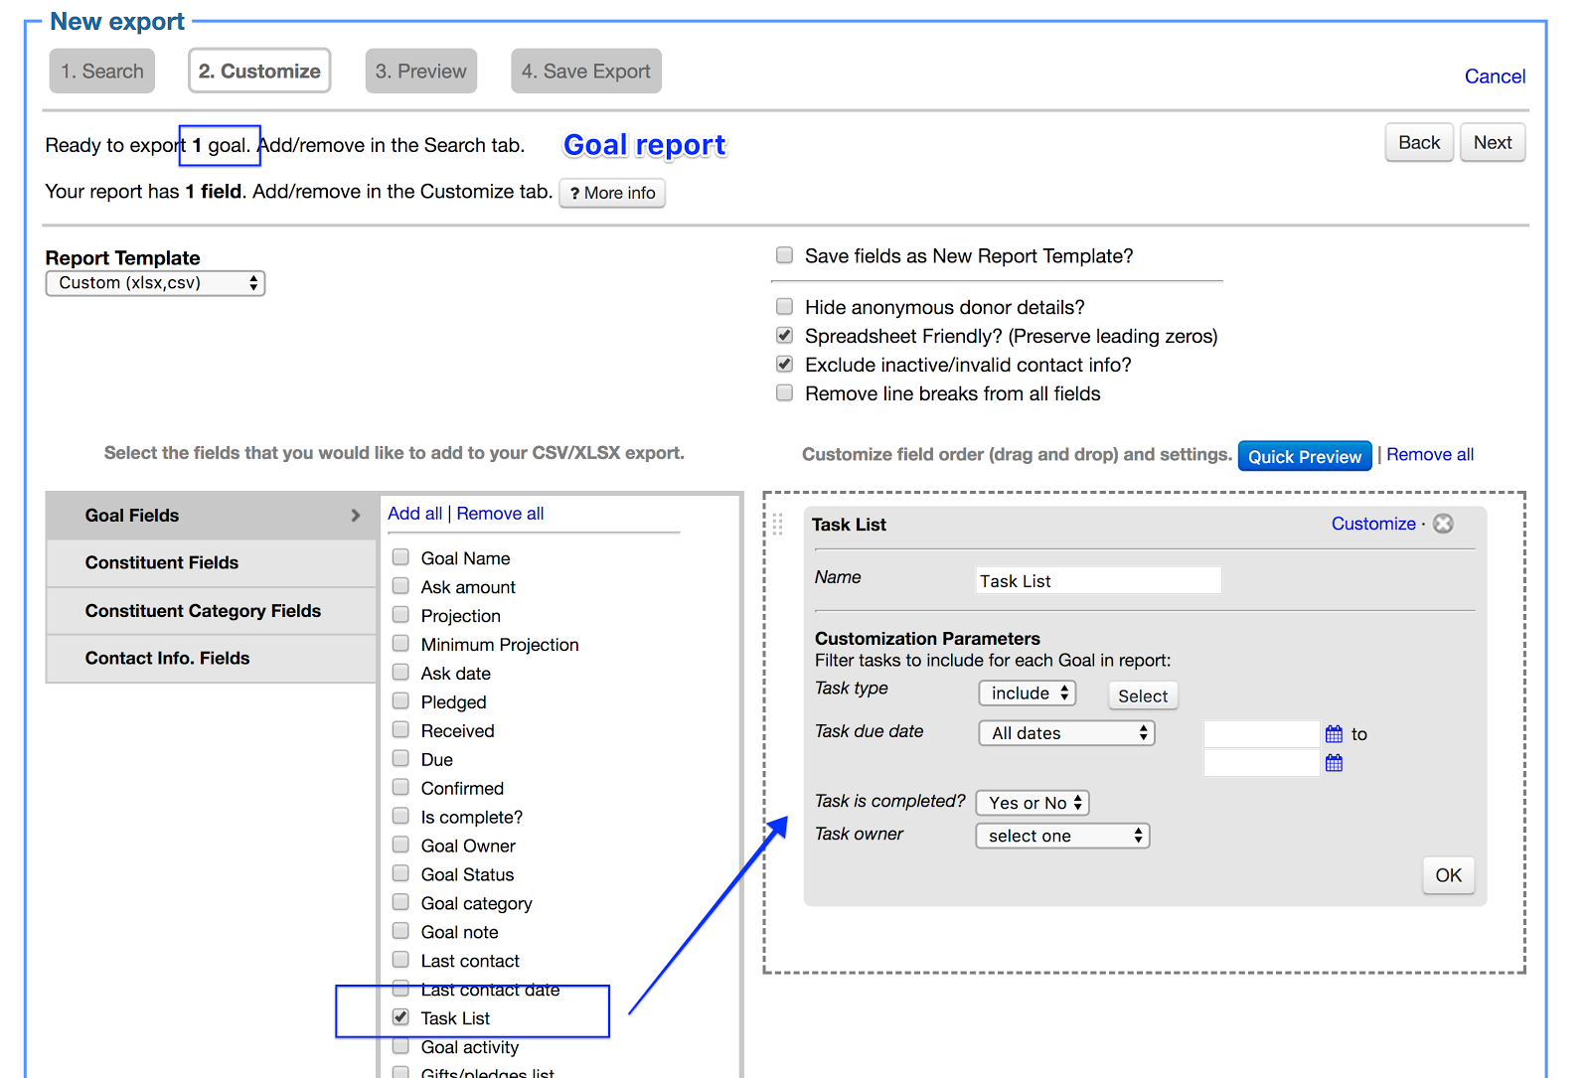Check the Due field
The image size is (1590, 1078).
[x=400, y=758]
